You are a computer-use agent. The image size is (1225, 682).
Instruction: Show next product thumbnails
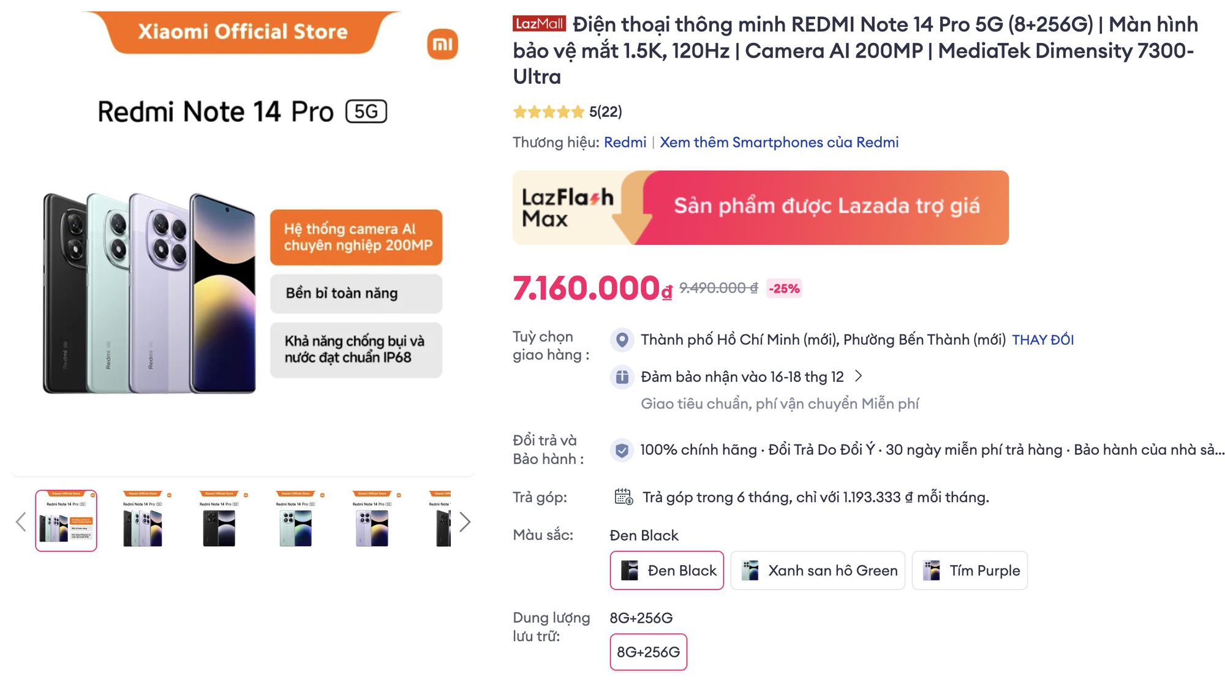coord(465,522)
